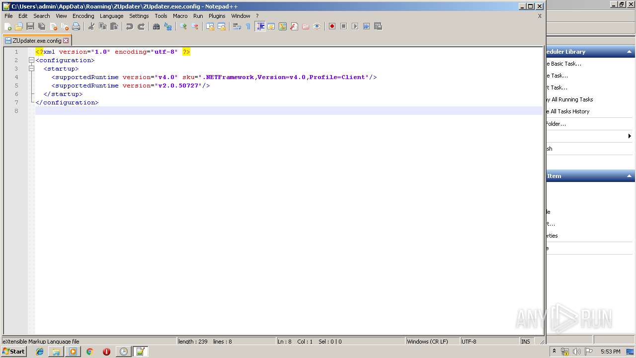Open the Macro menu
636x358 pixels.
[x=180, y=16]
